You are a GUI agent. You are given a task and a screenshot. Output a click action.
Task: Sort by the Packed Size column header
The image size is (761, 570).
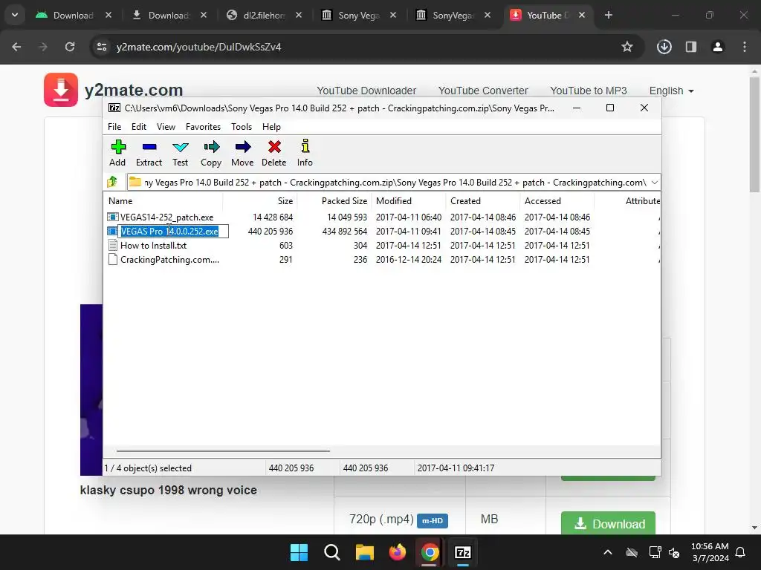tap(334, 200)
